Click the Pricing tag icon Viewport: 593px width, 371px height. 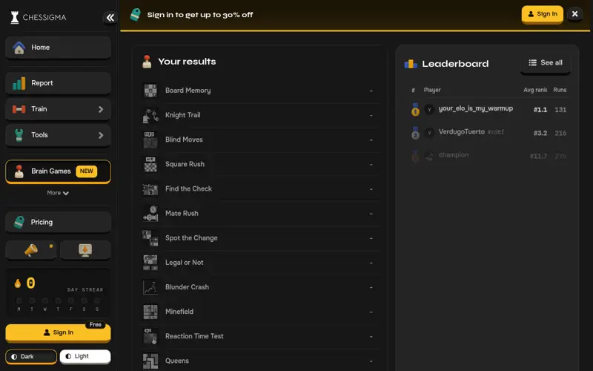pos(19,222)
